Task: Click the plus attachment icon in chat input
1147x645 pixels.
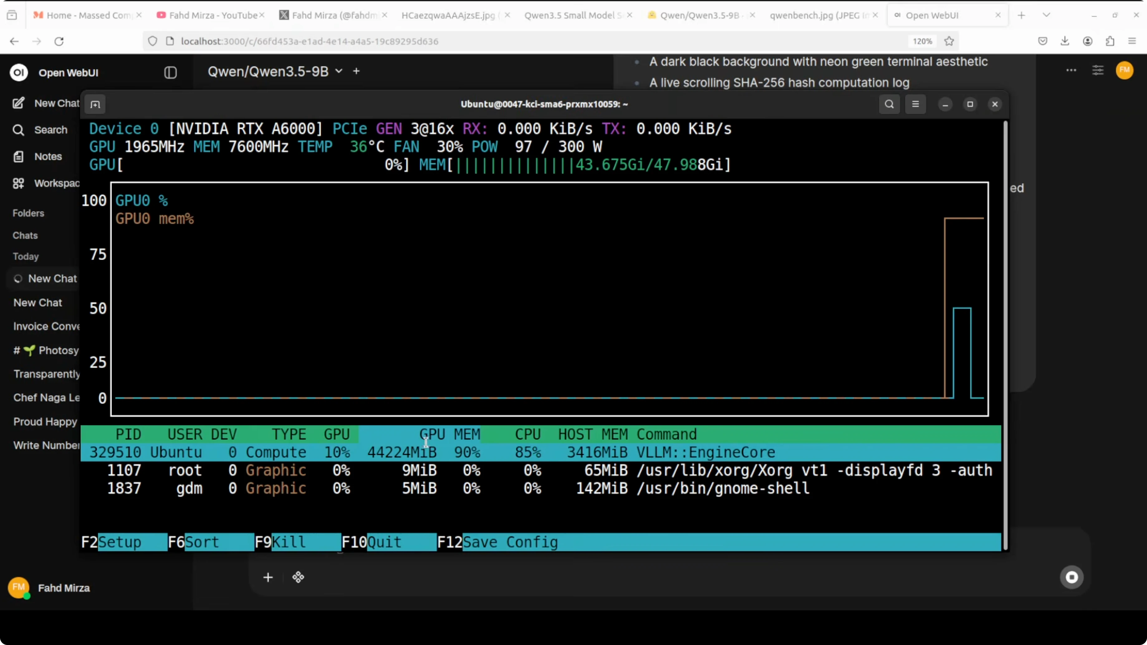Action: pos(268,578)
